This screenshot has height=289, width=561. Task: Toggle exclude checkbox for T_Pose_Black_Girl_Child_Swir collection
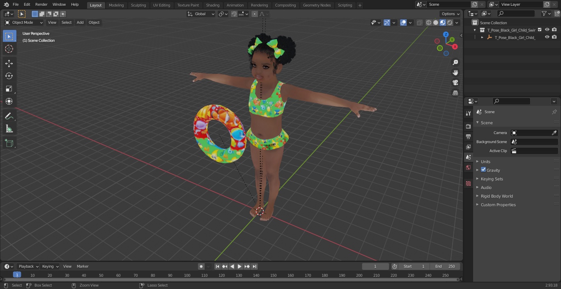click(540, 30)
